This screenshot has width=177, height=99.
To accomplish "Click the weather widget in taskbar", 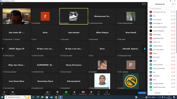I will 150,97.
